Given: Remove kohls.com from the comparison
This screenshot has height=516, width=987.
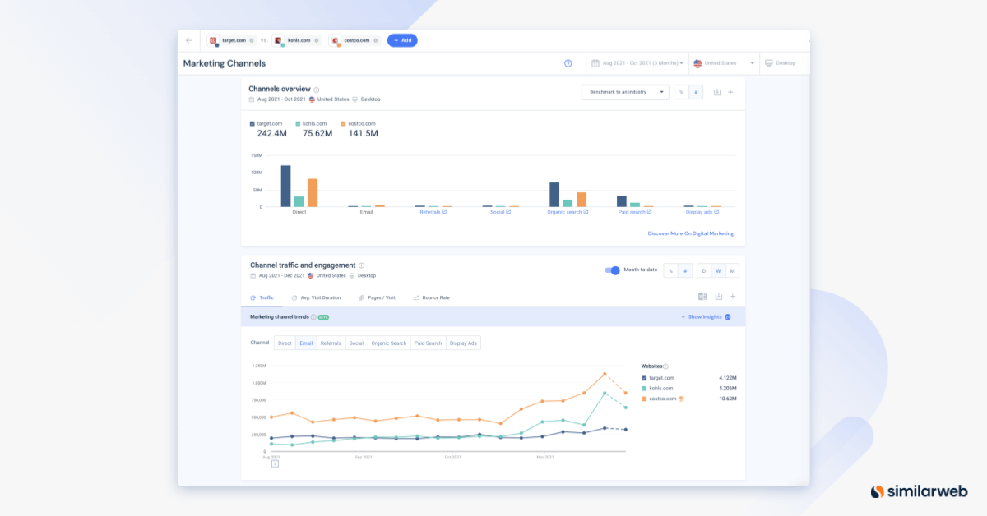Looking at the screenshot, I should coord(317,40).
